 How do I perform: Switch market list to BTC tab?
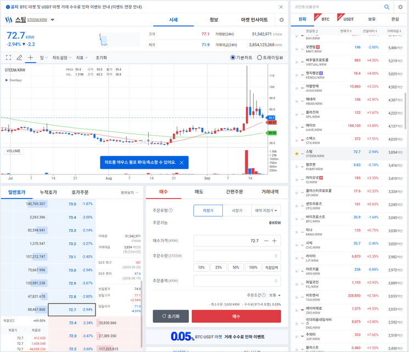pos(326,19)
